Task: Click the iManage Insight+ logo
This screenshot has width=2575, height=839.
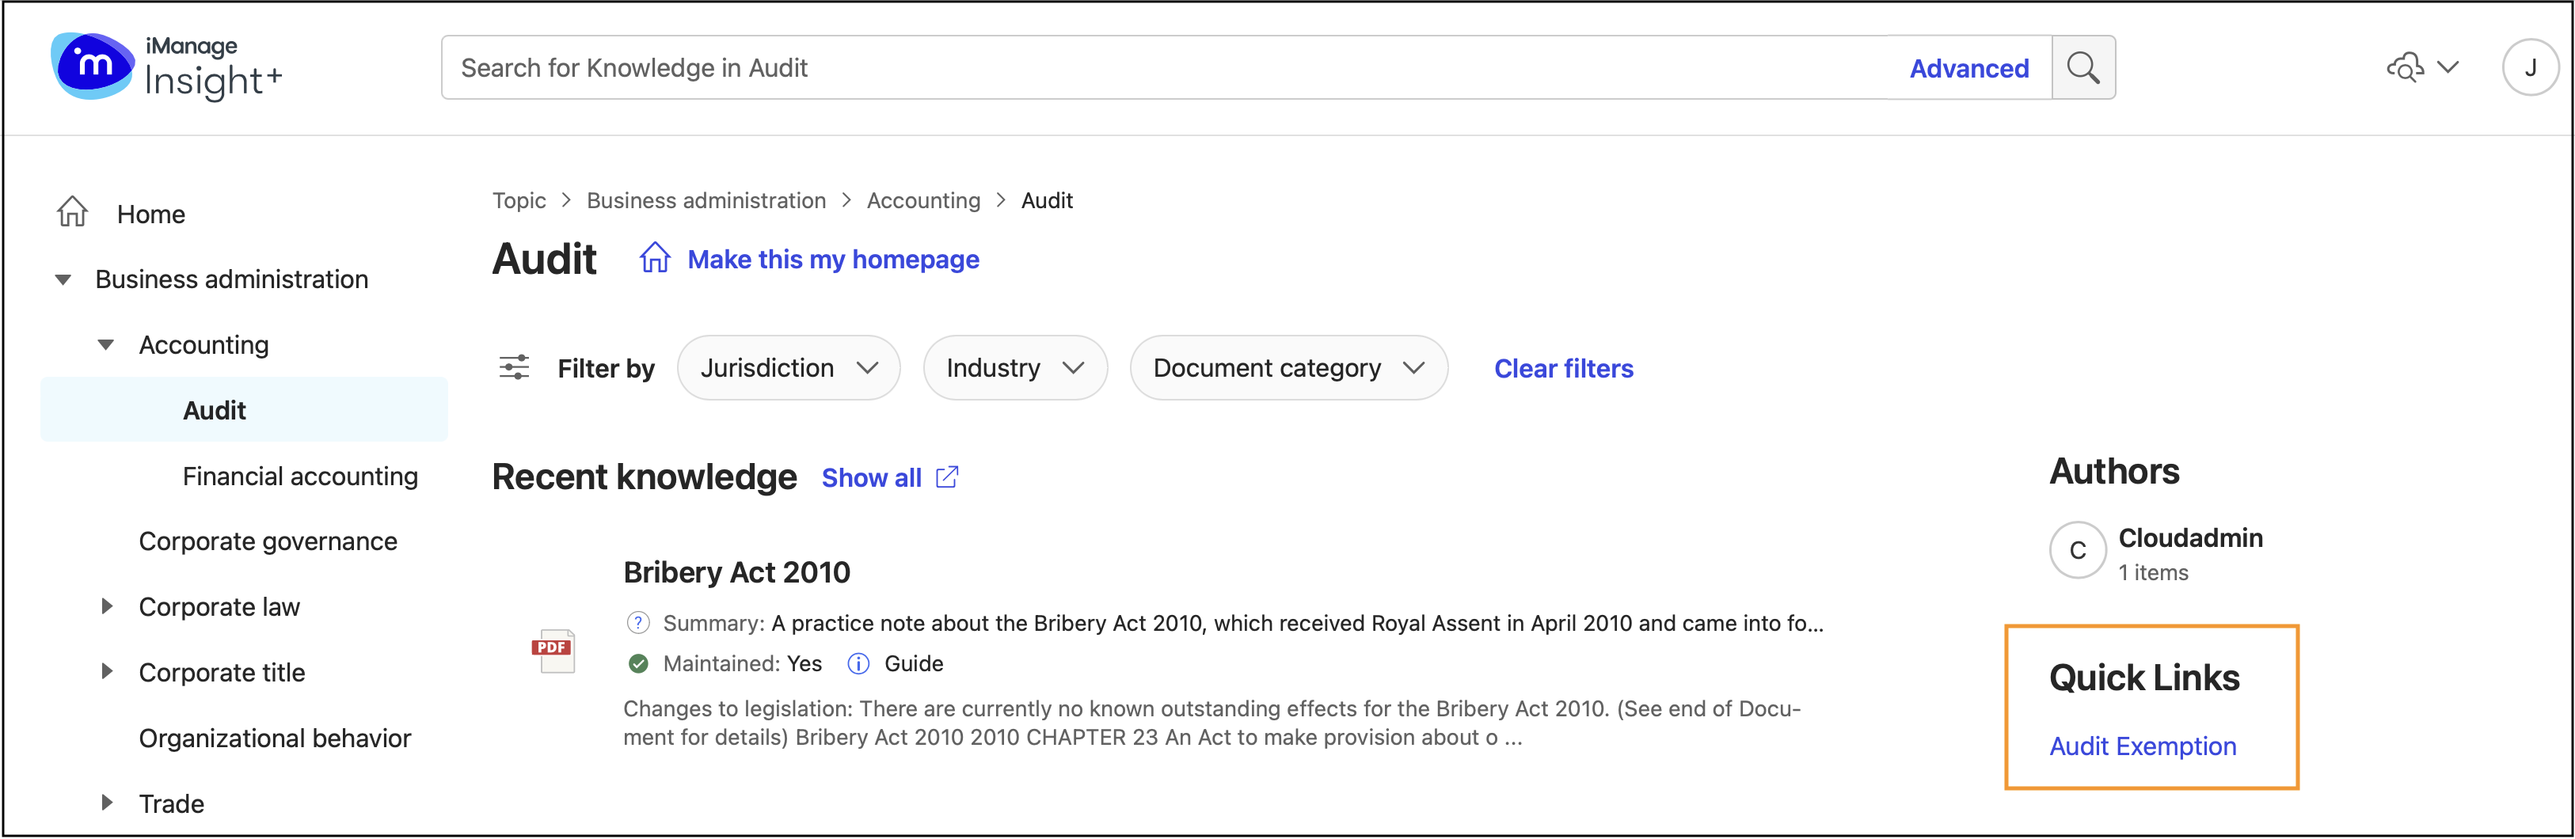Action: click(165, 67)
